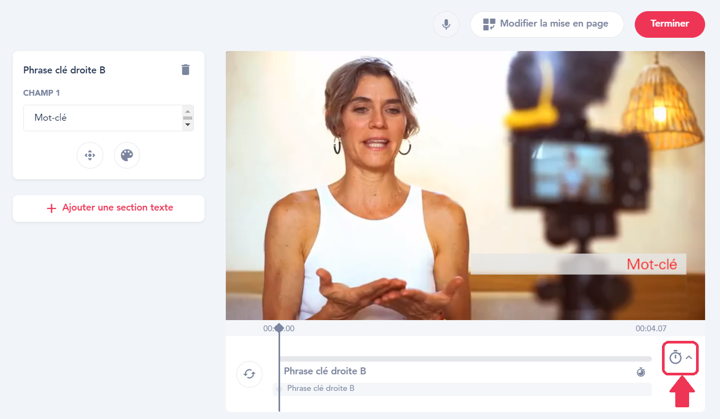
Task: Select the 'Mot-clé' overlay in video preview
Action: coord(578,264)
